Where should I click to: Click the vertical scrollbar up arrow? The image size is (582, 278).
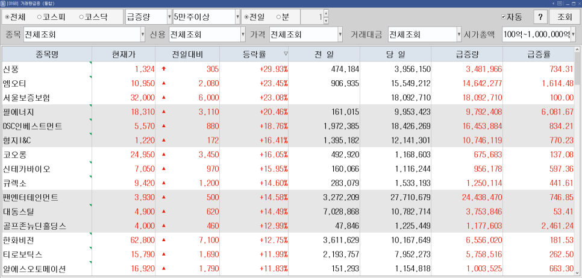click(577, 49)
